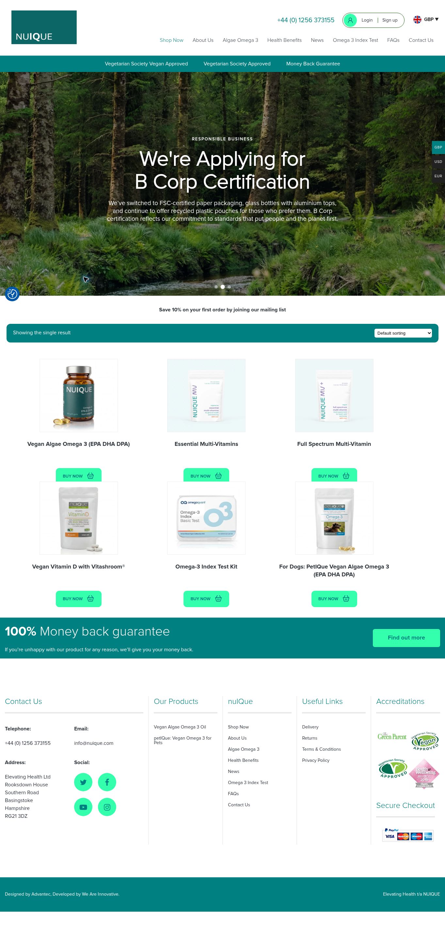The width and height of the screenshot is (445, 946).
Task: Click footer Delivery link
Action: click(310, 727)
